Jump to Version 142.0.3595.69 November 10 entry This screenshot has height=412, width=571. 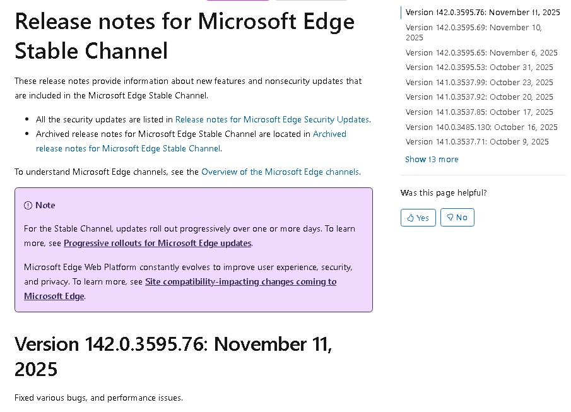[x=473, y=28]
